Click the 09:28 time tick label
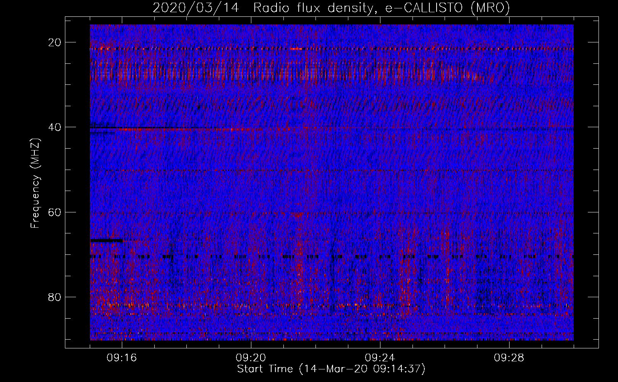Viewport: 618px width, 382px height. [x=509, y=358]
